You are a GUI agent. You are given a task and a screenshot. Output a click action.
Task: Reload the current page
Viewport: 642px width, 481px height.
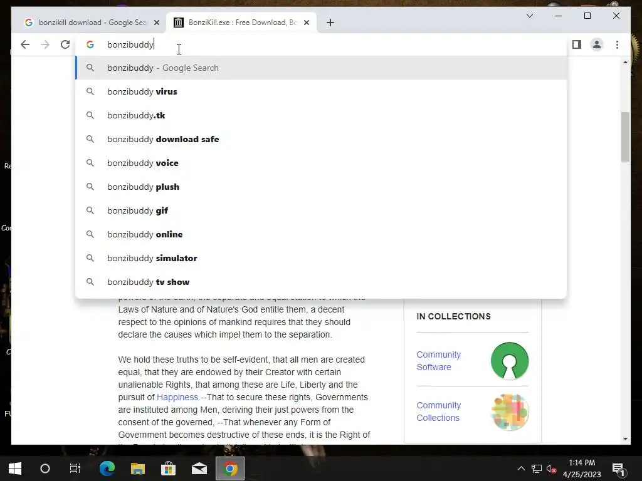pyautogui.click(x=65, y=44)
